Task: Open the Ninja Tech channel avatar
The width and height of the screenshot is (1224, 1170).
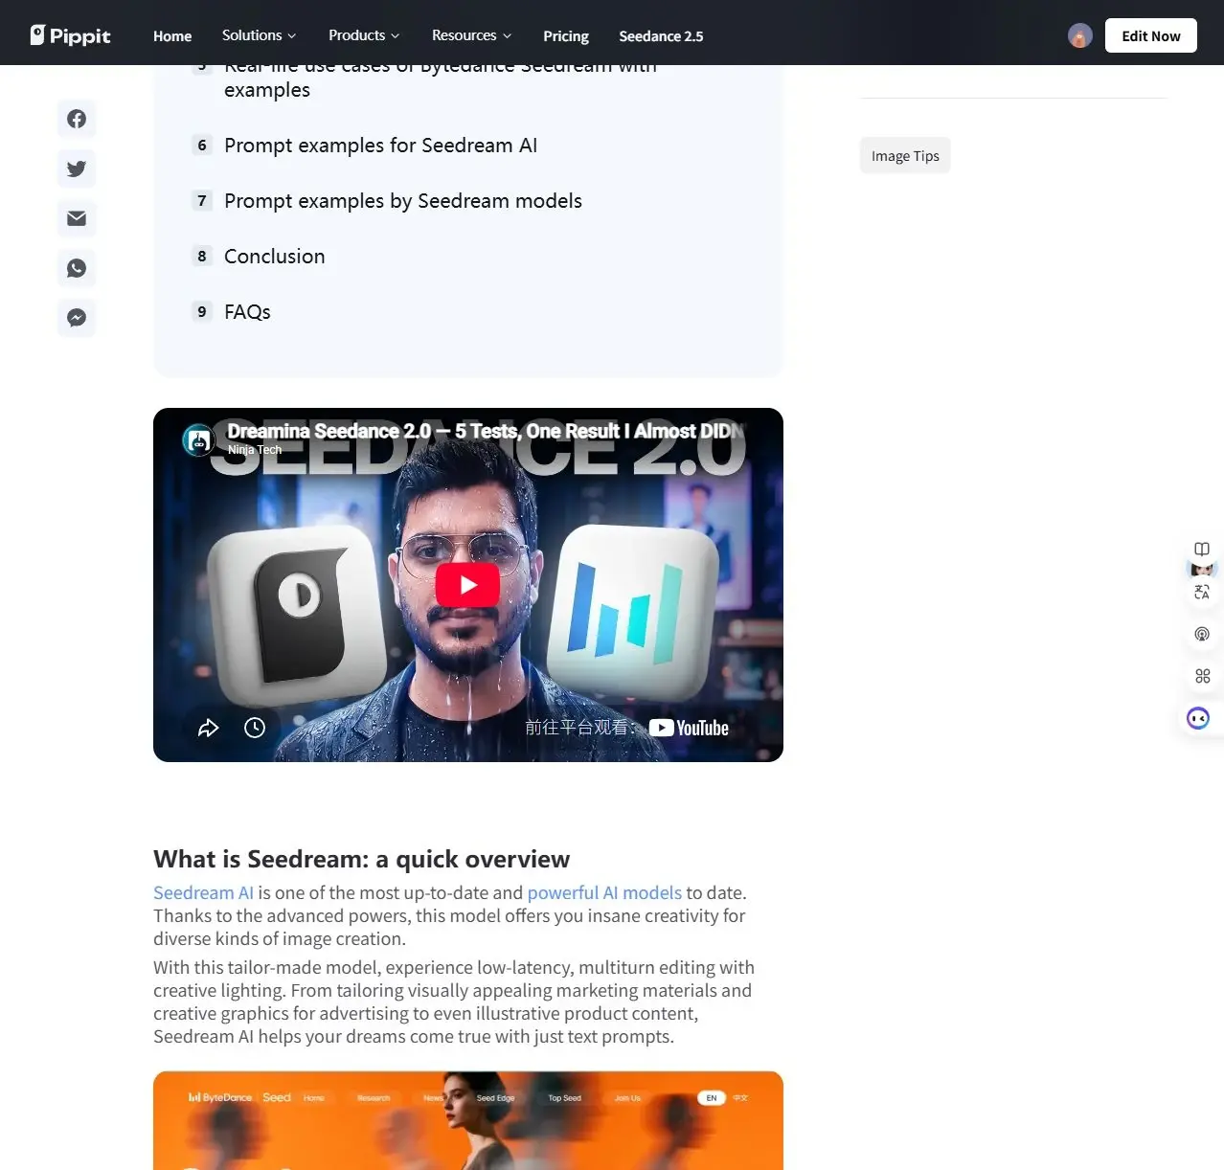Action: click(x=198, y=440)
